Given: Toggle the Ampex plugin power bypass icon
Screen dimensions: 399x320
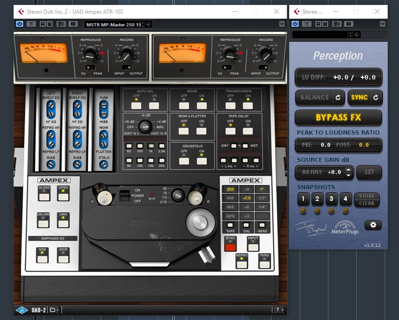Looking at the screenshot, I should click(x=19, y=24).
